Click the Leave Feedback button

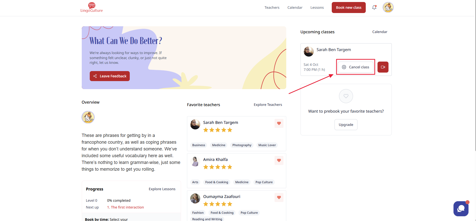[x=109, y=76]
